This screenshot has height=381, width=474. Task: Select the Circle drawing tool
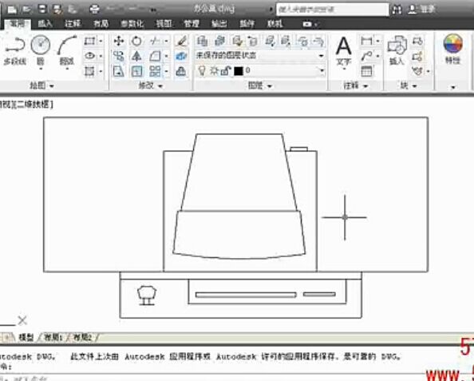[41, 50]
